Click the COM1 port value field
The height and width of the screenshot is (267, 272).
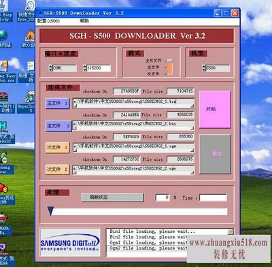pyautogui.click(x=65, y=68)
